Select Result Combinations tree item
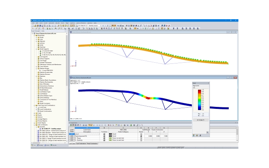This screenshot has width=269, height=168. click(45, 111)
